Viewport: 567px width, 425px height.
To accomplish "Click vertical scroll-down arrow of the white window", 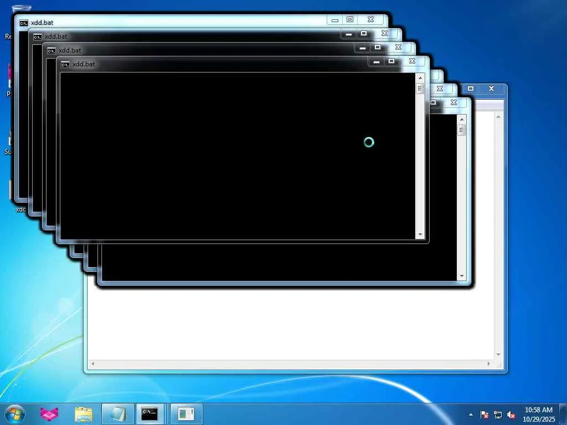I will click(x=498, y=355).
